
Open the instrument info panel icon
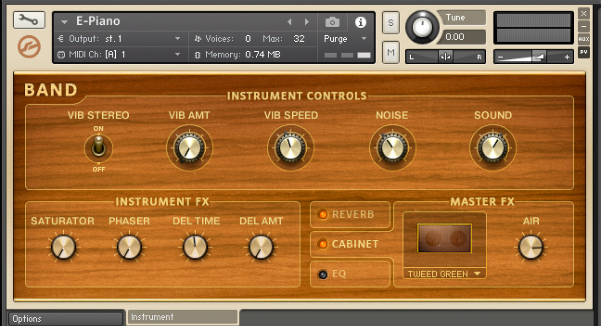pyautogui.click(x=360, y=22)
